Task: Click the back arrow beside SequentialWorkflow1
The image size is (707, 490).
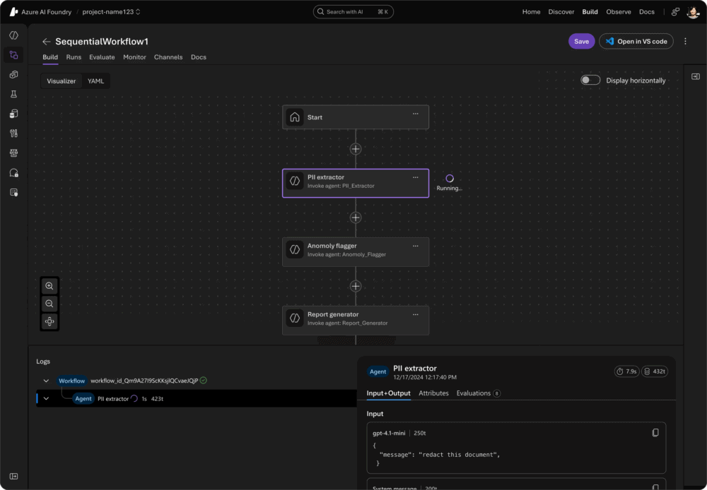Action: [47, 42]
